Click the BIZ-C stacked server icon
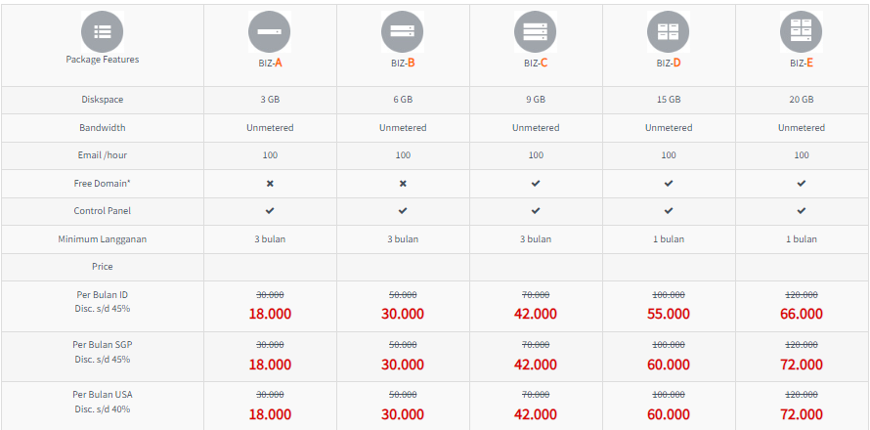870x430 pixels. pyautogui.click(x=536, y=33)
